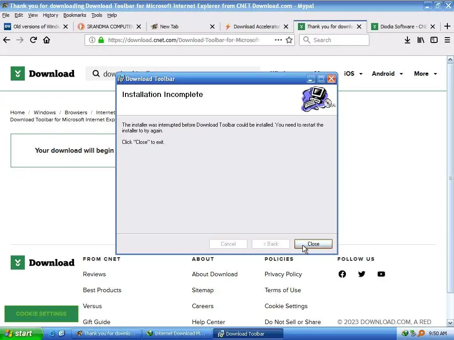Click the URL address bar text
Viewport: 454px width, 340px height.
(x=184, y=40)
